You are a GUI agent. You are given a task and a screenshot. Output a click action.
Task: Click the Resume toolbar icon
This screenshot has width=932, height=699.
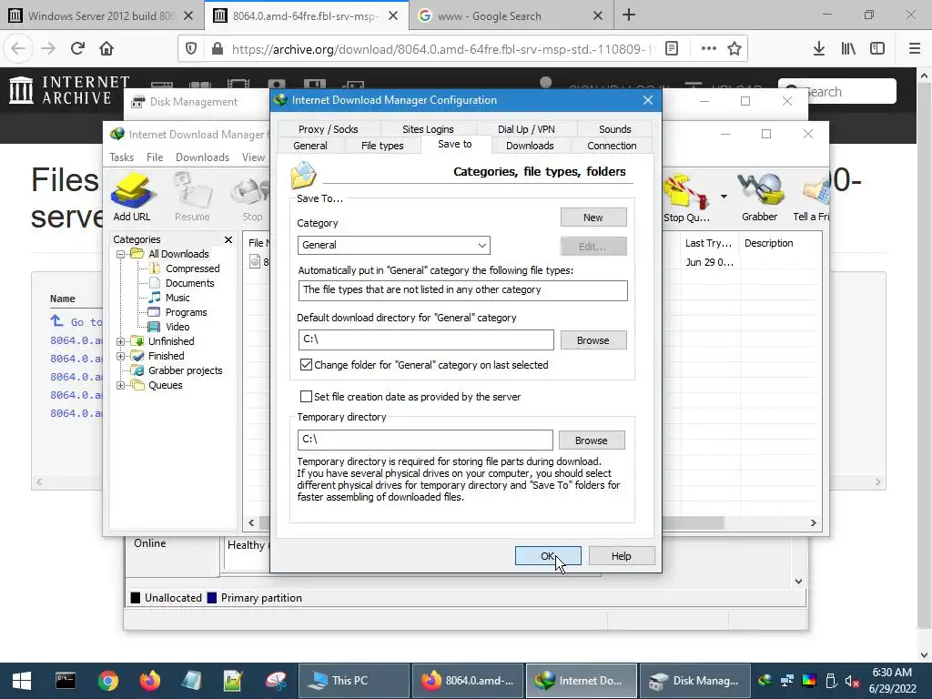pyautogui.click(x=192, y=197)
